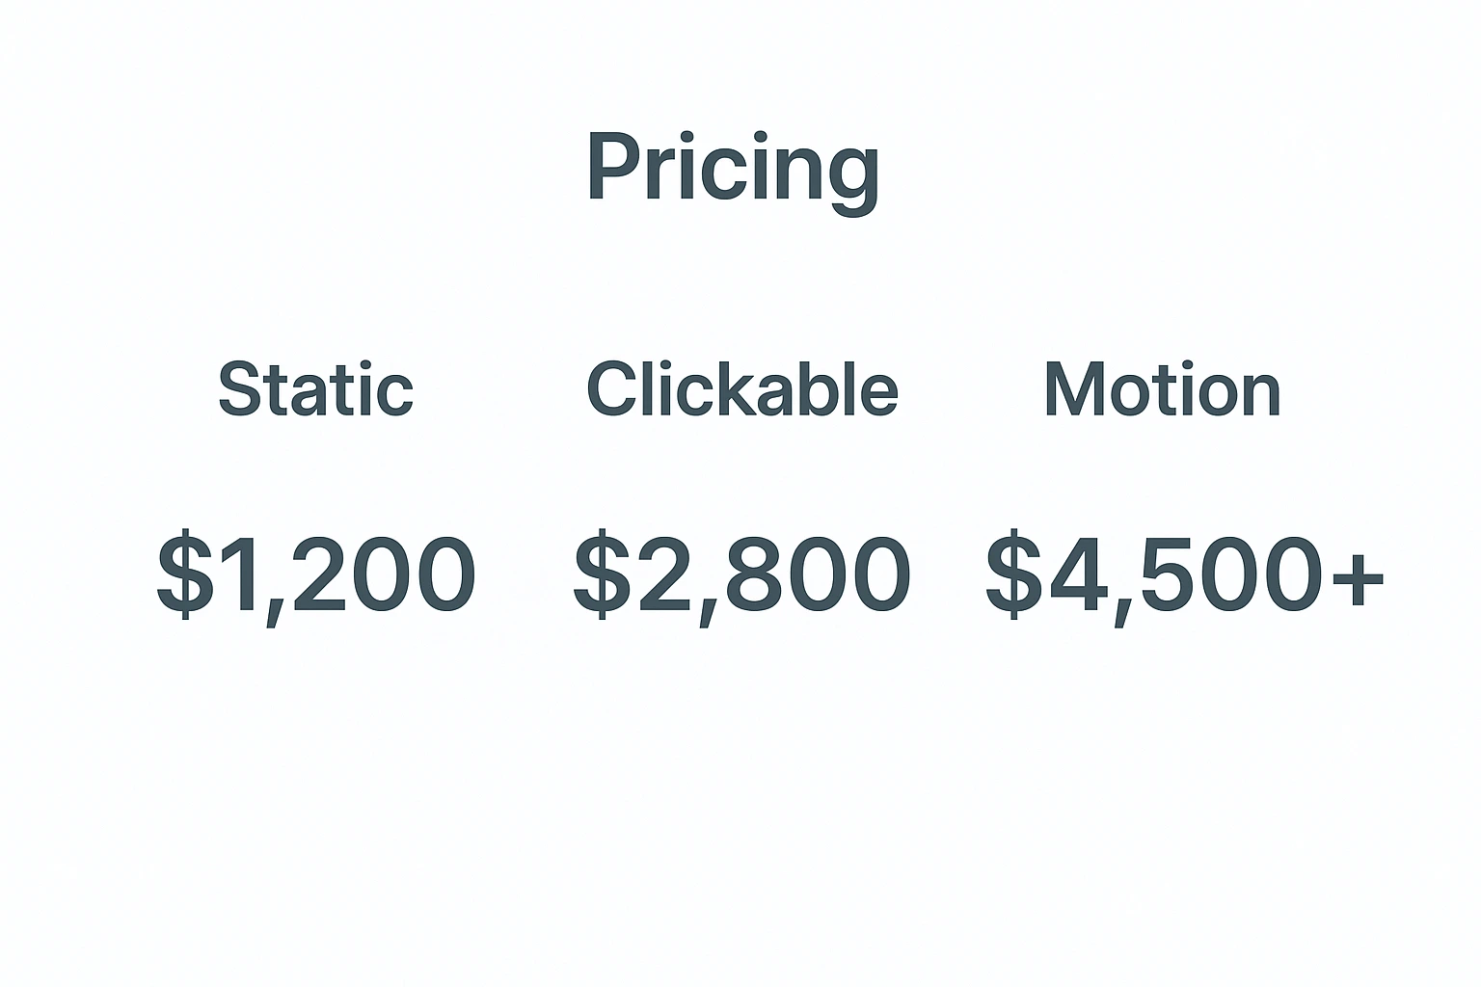Image resolution: width=1481 pixels, height=987 pixels.
Task: Click the dollar sign in $2,800
Action: coord(603,574)
